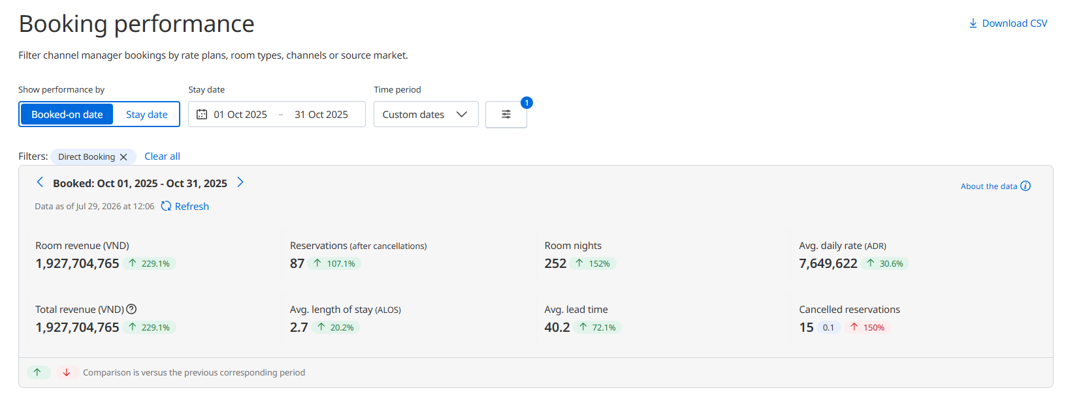Click the start date 01 Oct 2025
Viewport: 1066px width, 397px height.
(240, 114)
